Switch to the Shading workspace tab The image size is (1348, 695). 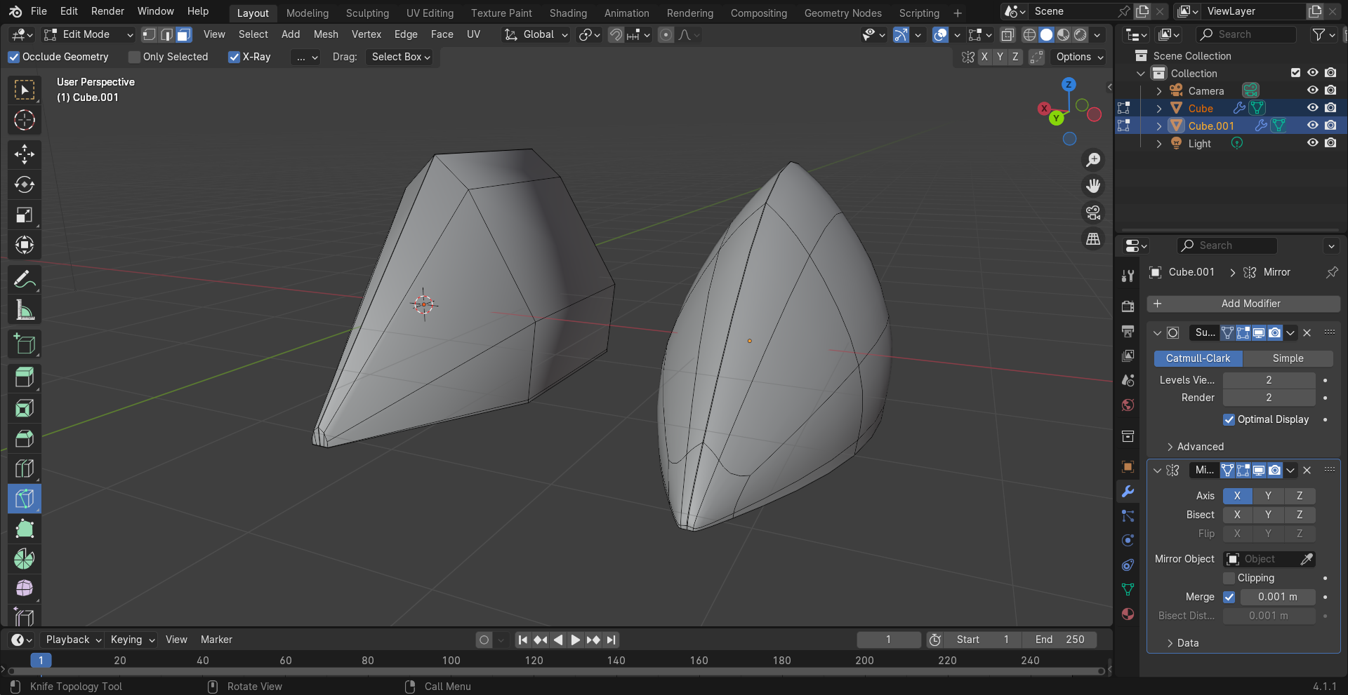click(568, 13)
